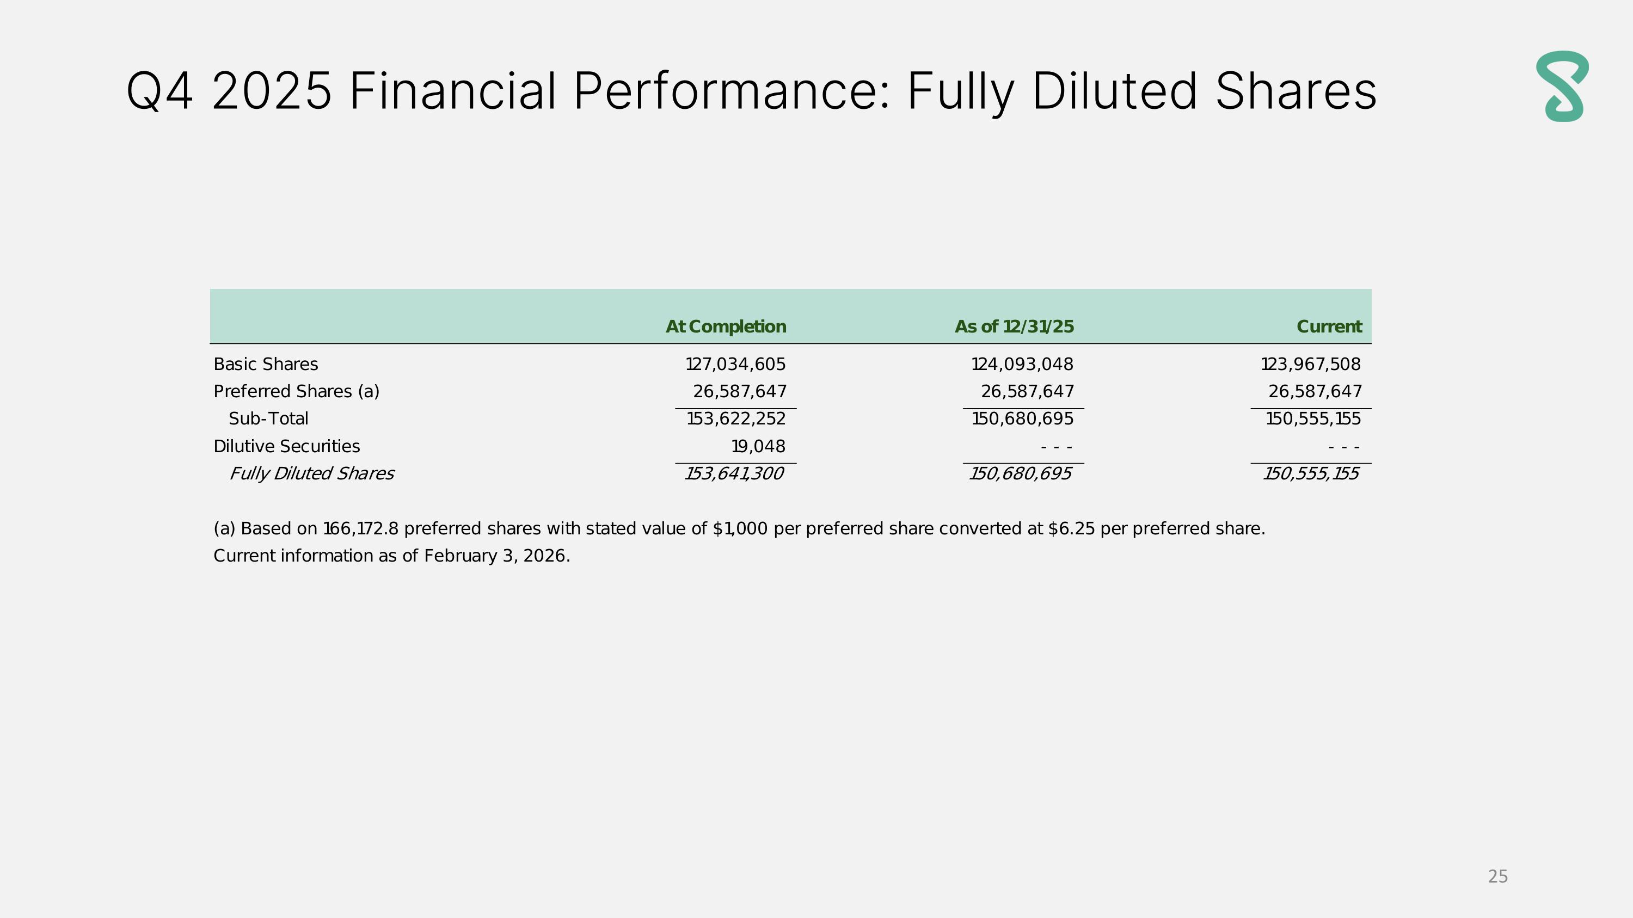1633x918 pixels.
Task: Select the Sub-Total row label
Action: [268, 419]
